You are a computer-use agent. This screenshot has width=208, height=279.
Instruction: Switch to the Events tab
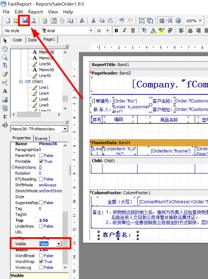click(41, 138)
